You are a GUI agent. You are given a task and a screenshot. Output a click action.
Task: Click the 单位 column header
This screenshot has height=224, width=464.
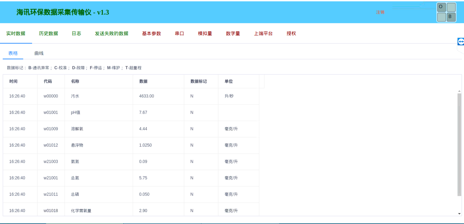pos(238,81)
